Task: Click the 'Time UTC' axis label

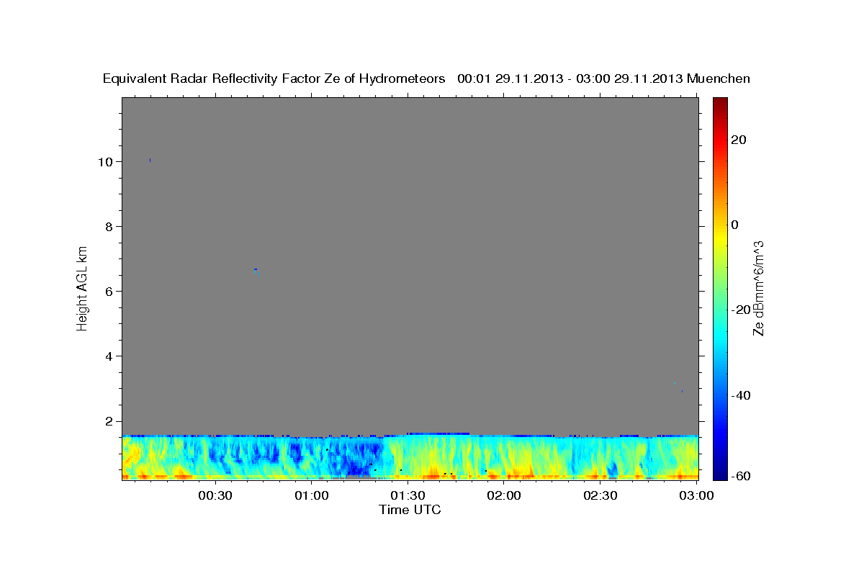Action: click(410, 510)
